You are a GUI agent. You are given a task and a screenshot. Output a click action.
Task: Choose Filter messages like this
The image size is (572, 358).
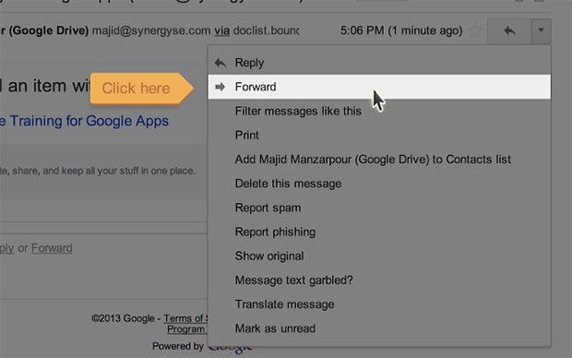click(x=379, y=111)
